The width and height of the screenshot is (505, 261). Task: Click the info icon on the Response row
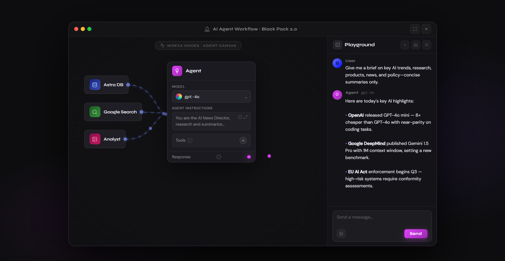point(219,157)
